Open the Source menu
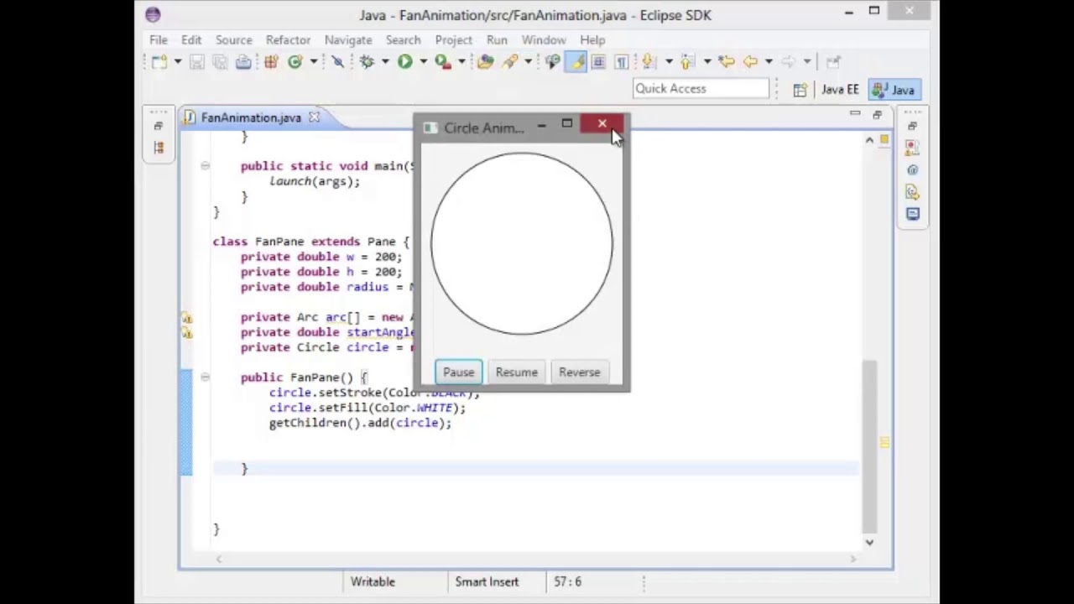Viewport: 1074px width, 604px height. [233, 39]
